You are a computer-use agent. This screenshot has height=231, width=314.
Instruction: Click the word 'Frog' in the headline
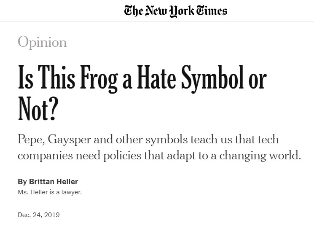pos(99,79)
